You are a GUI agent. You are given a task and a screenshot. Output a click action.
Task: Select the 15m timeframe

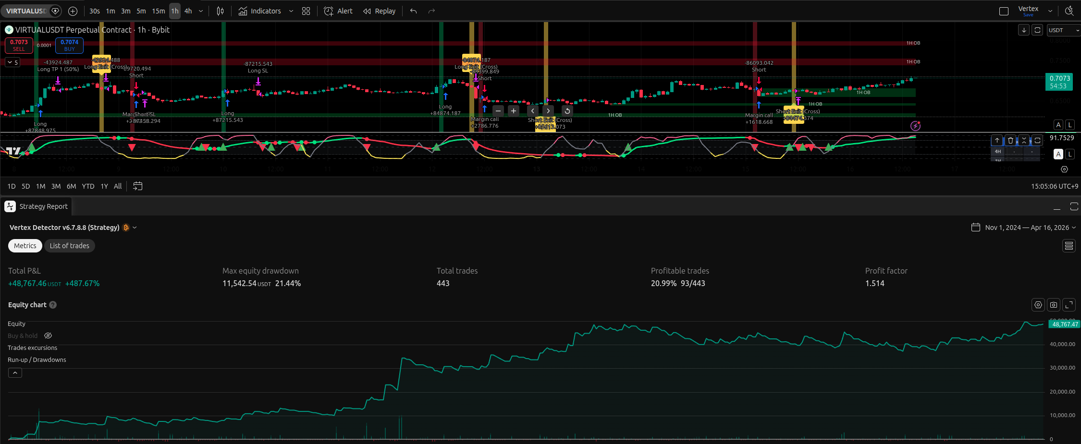click(x=159, y=11)
